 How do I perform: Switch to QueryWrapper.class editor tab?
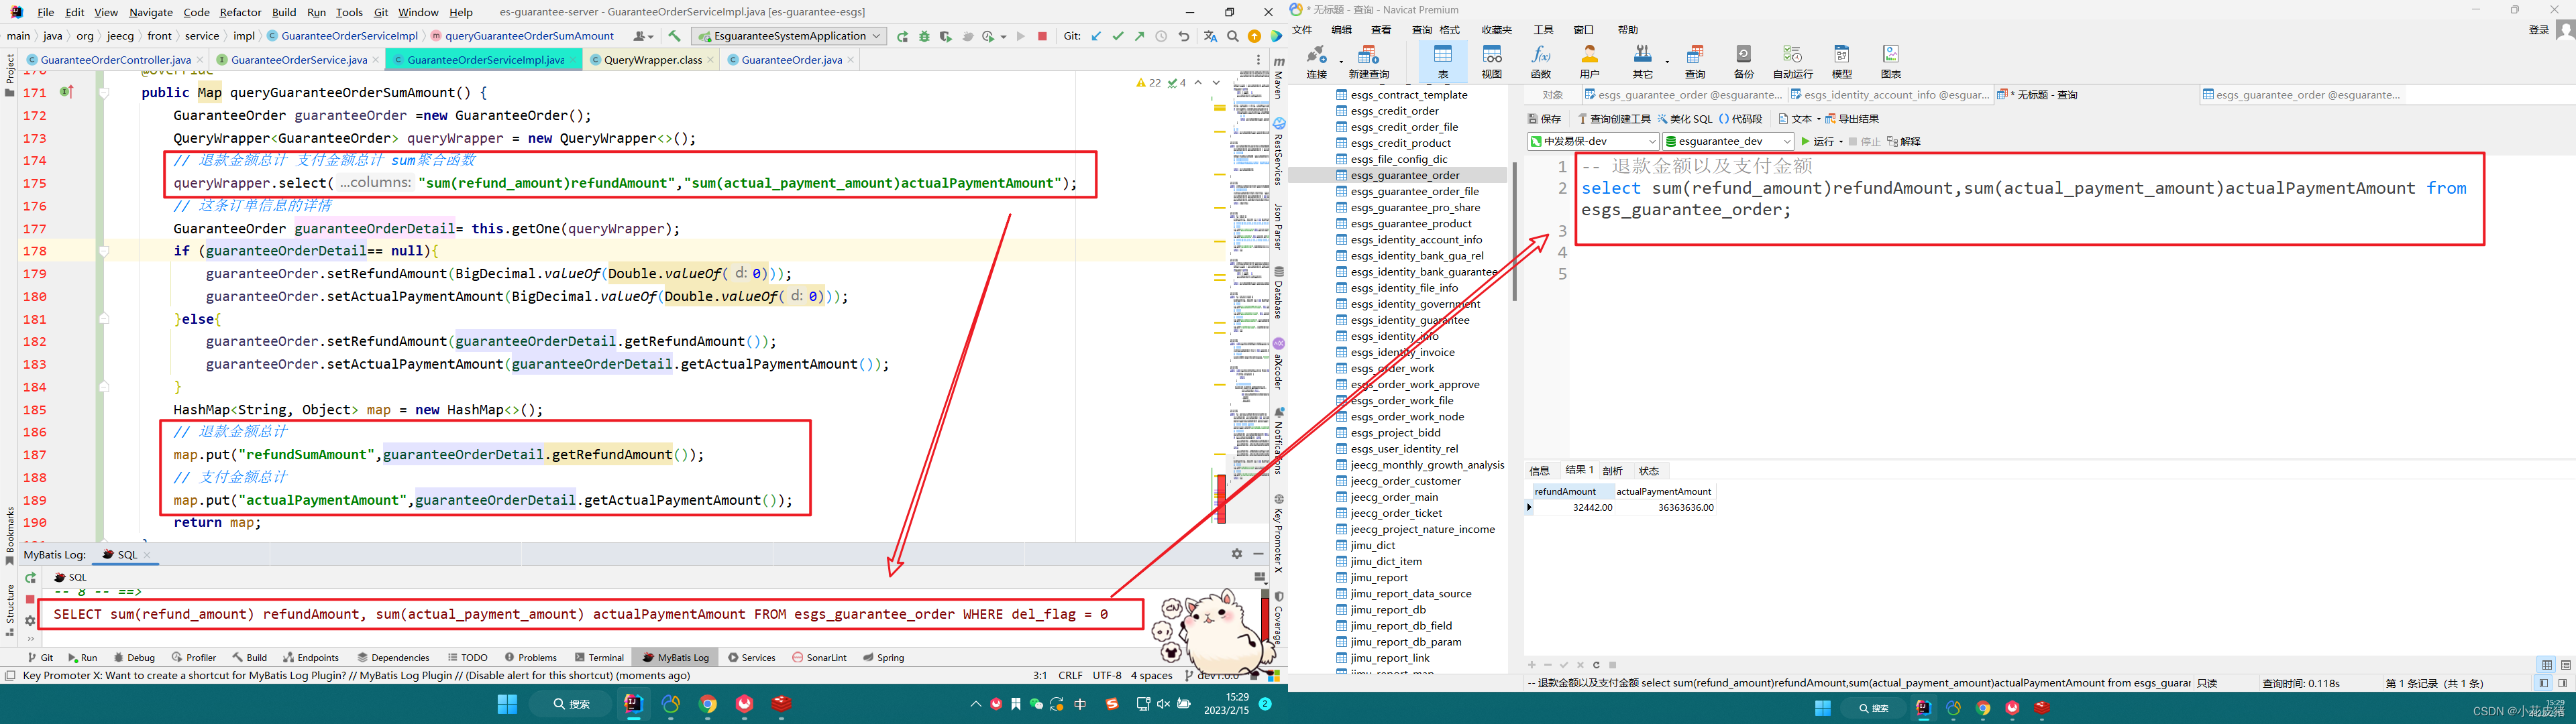tap(652, 60)
